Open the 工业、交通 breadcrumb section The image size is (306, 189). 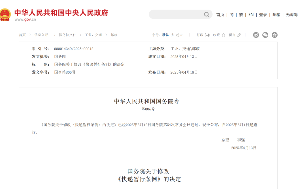93,35
